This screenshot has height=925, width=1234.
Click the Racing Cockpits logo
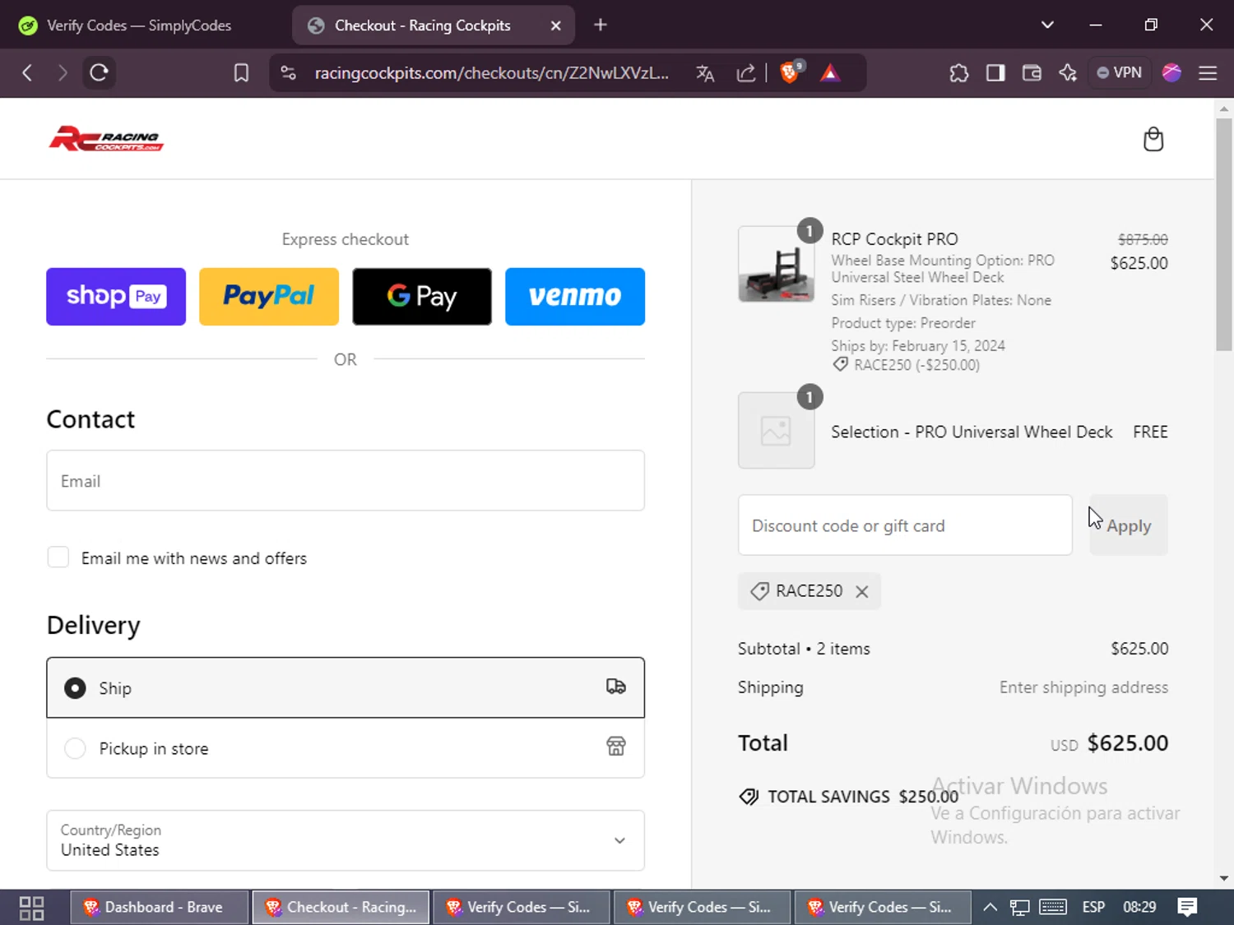tap(106, 139)
